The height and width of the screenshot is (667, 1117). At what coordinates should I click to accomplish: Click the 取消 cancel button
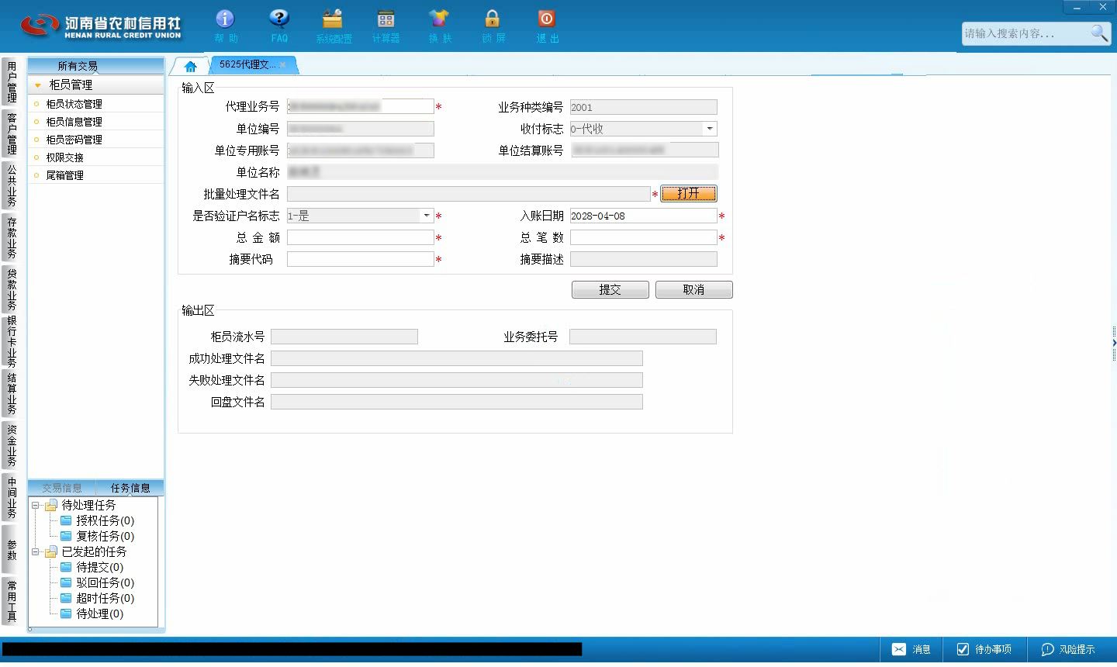(694, 289)
